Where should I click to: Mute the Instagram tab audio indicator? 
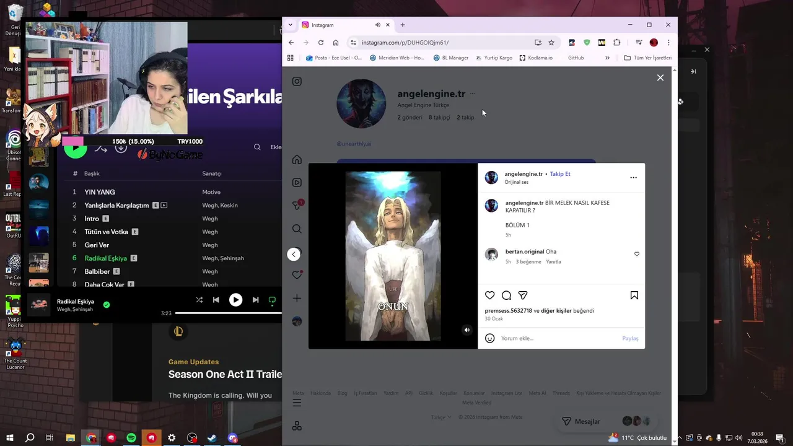tap(377, 25)
